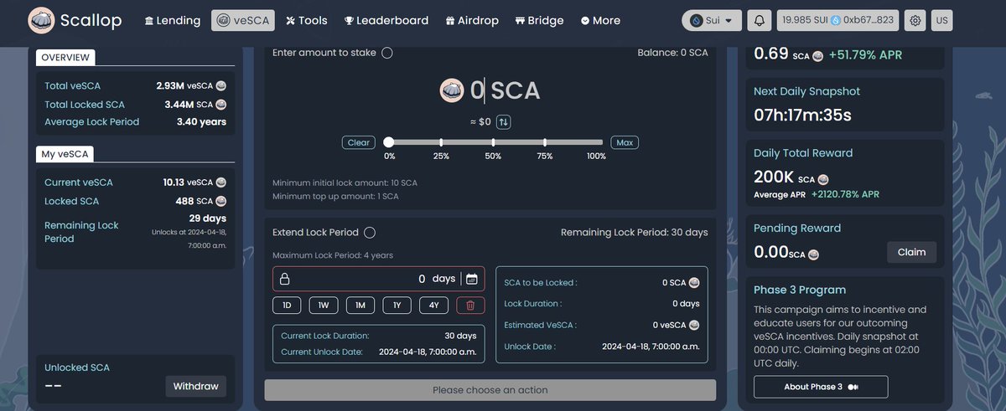Click the stake slider handle at 0%
The height and width of the screenshot is (411, 1006).
(389, 142)
